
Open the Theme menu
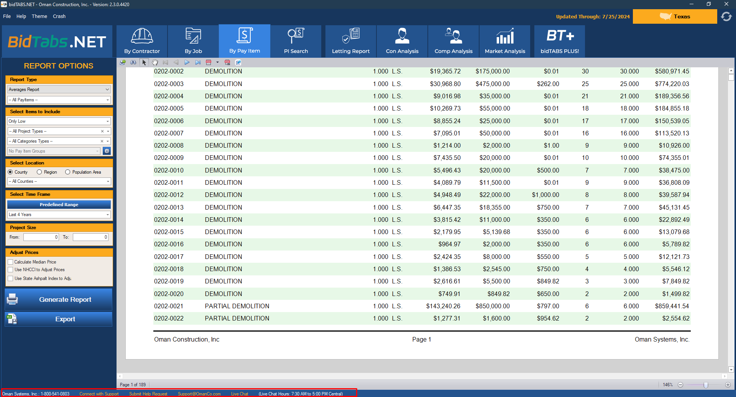pos(39,16)
